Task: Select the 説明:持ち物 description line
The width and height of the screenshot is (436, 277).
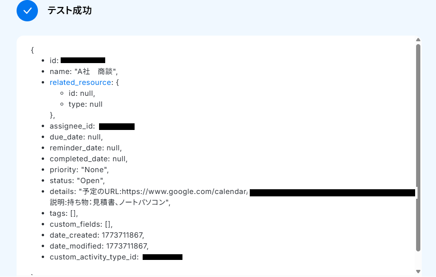Action: 109,203
